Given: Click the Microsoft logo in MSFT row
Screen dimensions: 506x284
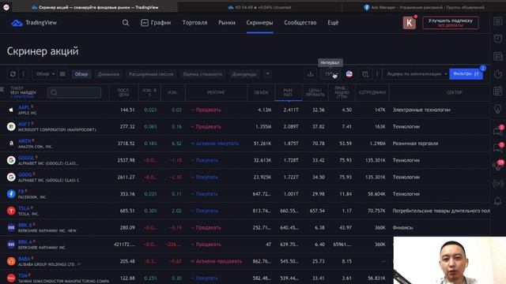Looking at the screenshot, I should (x=11, y=126).
